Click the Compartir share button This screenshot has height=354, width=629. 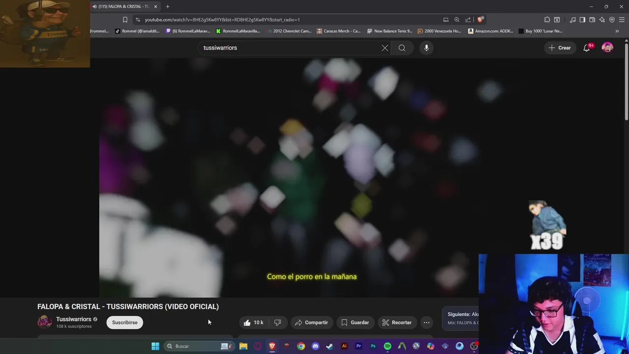[x=311, y=323]
